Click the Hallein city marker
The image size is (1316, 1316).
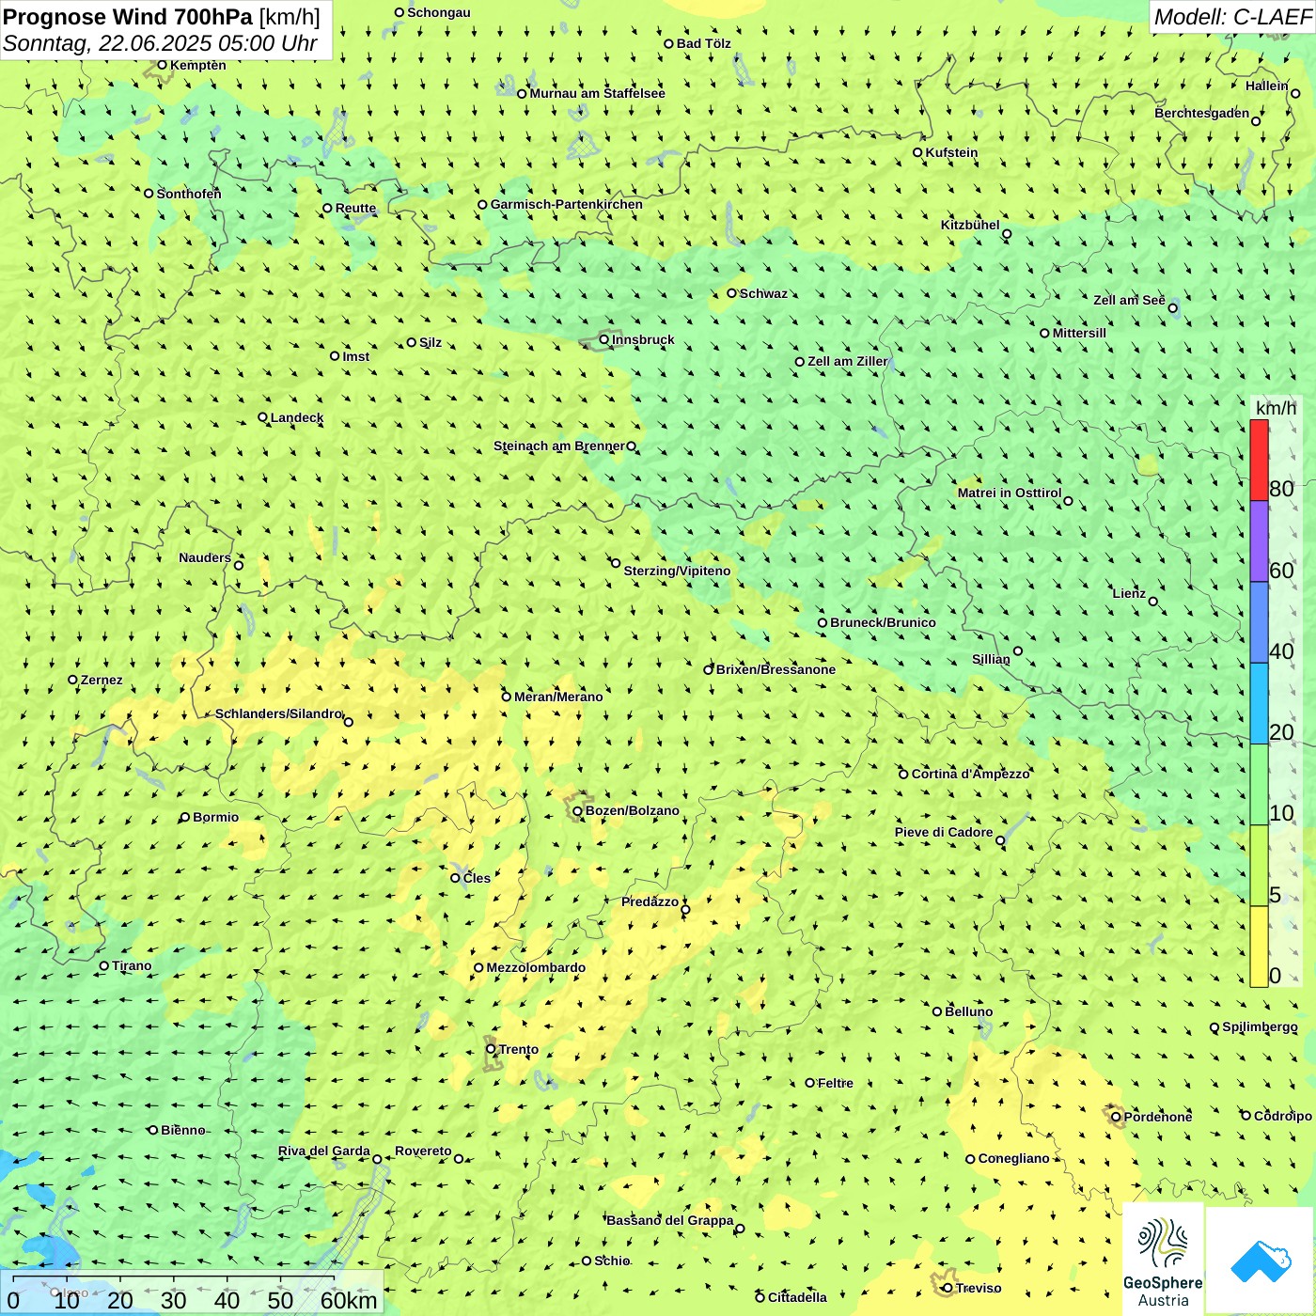(x=1295, y=93)
